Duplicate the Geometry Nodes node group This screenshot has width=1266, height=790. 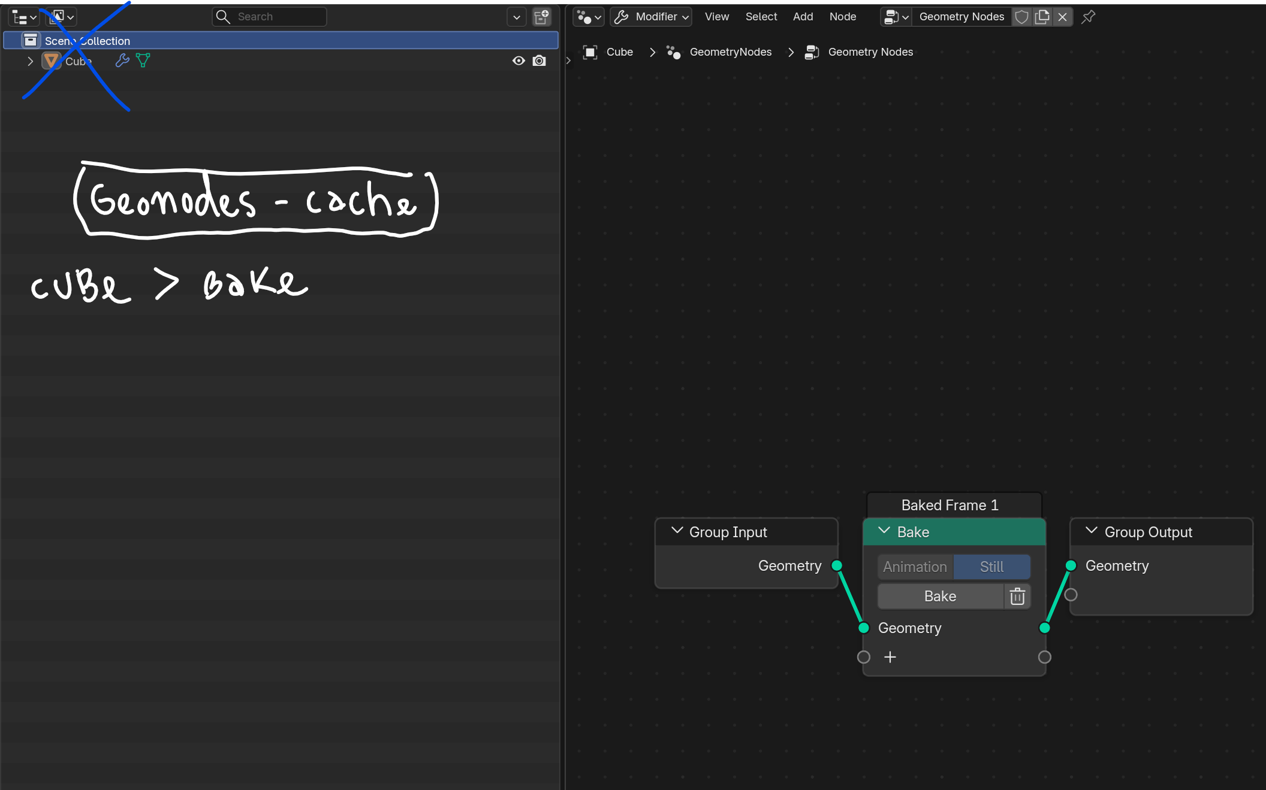1042,17
